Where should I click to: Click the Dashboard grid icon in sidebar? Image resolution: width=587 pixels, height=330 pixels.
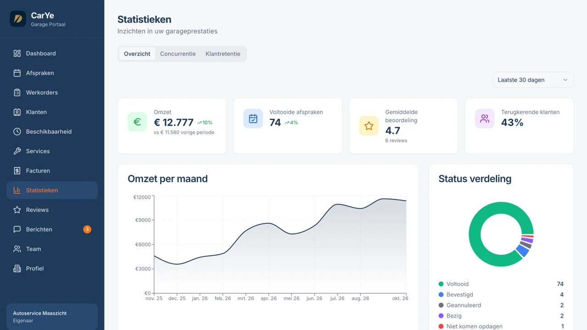click(17, 53)
